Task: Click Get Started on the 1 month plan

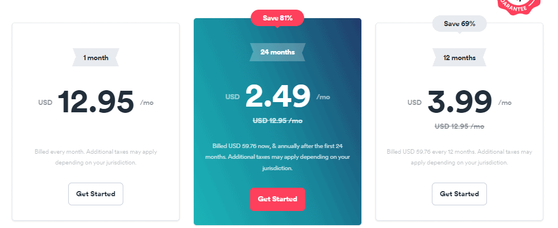Action: click(95, 194)
